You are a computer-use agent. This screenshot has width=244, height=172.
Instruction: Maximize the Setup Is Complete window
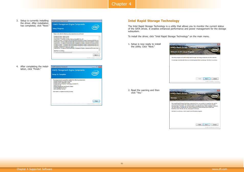click(x=97, y=67)
